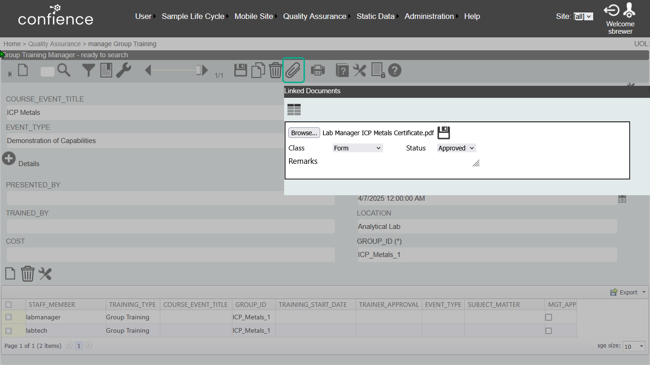The height and width of the screenshot is (365, 650).
Task: Click the grid pager previous page arrow
Action: tap(69, 345)
